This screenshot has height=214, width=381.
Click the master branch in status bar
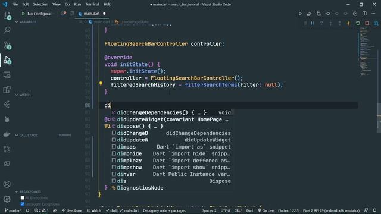click(x=13, y=210)
